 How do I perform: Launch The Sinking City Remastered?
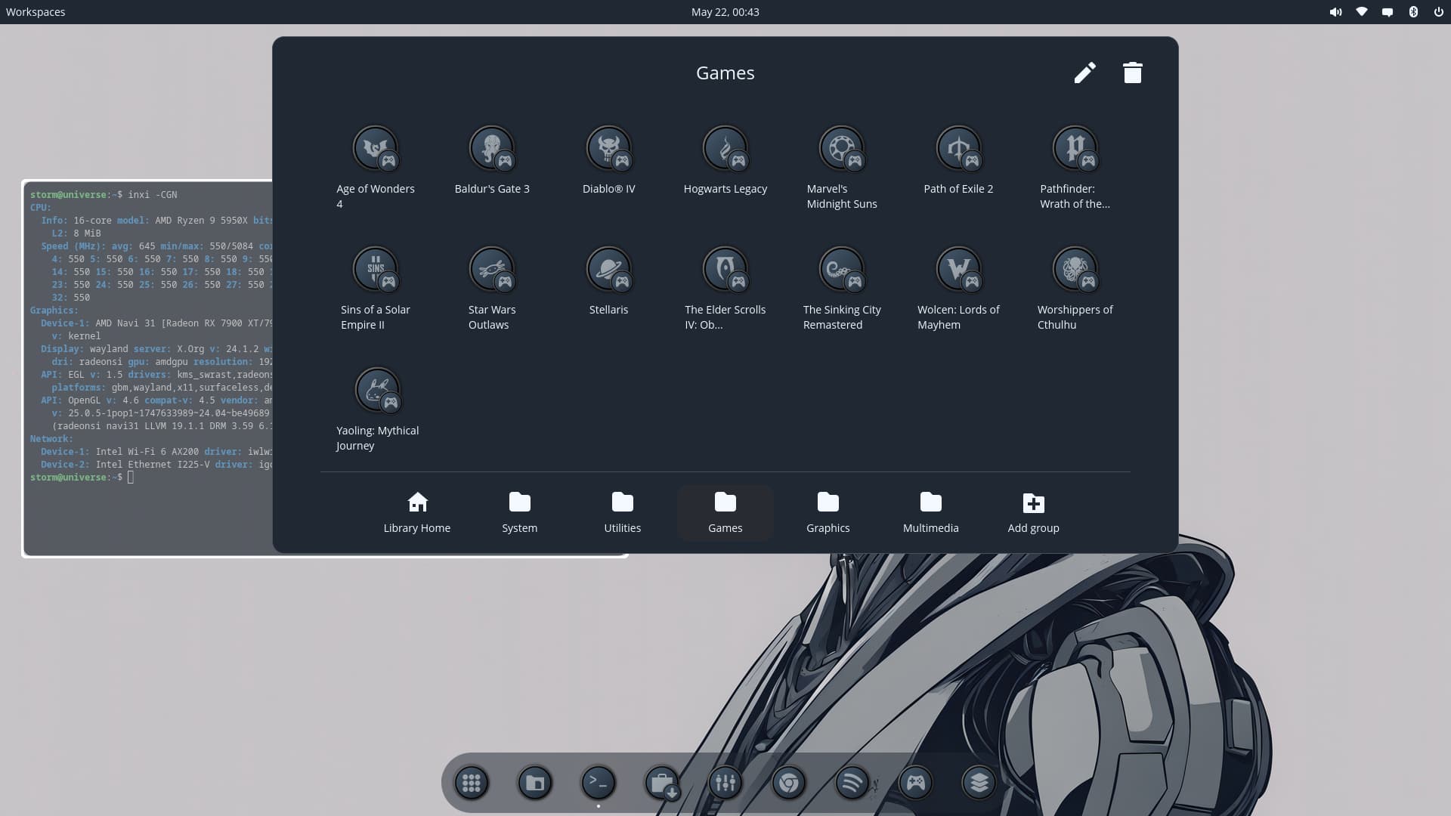pyautogui.click(x=841, y=270)
